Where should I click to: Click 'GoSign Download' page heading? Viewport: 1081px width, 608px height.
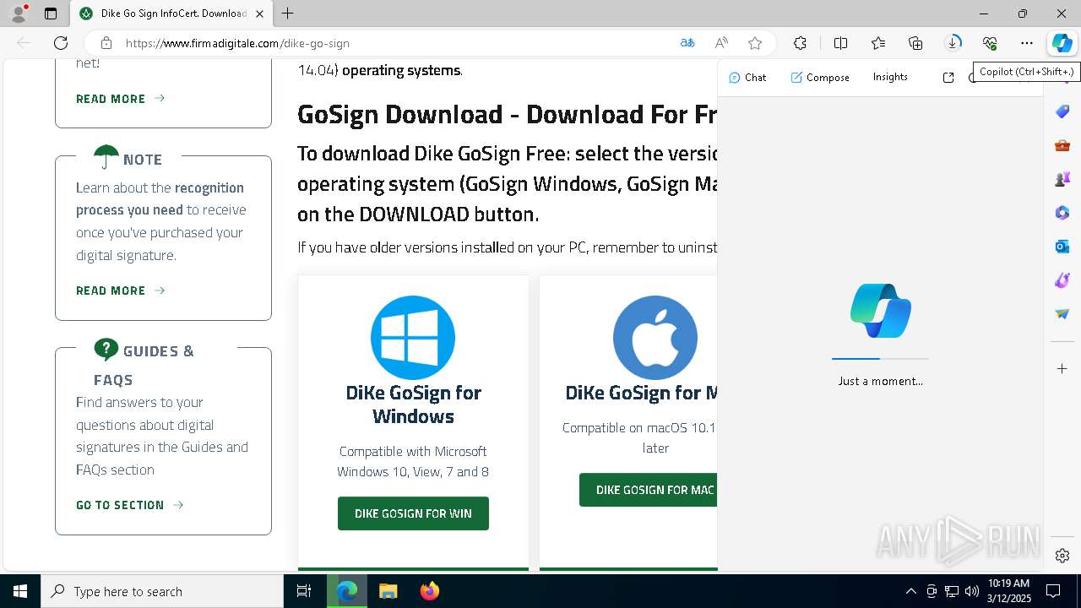coord(507,114)
